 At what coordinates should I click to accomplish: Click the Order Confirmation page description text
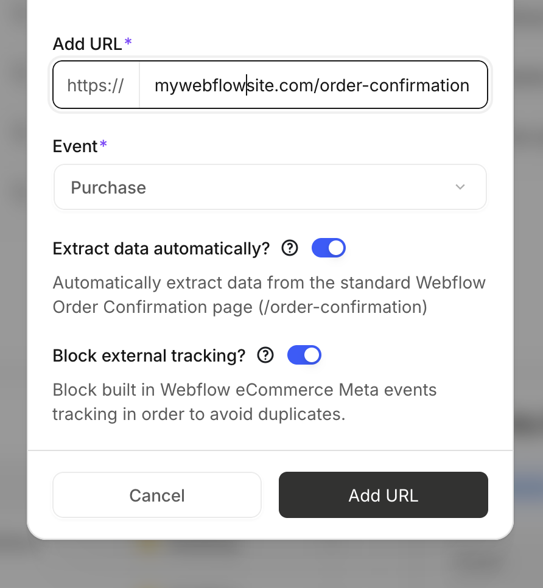point(269,295)
